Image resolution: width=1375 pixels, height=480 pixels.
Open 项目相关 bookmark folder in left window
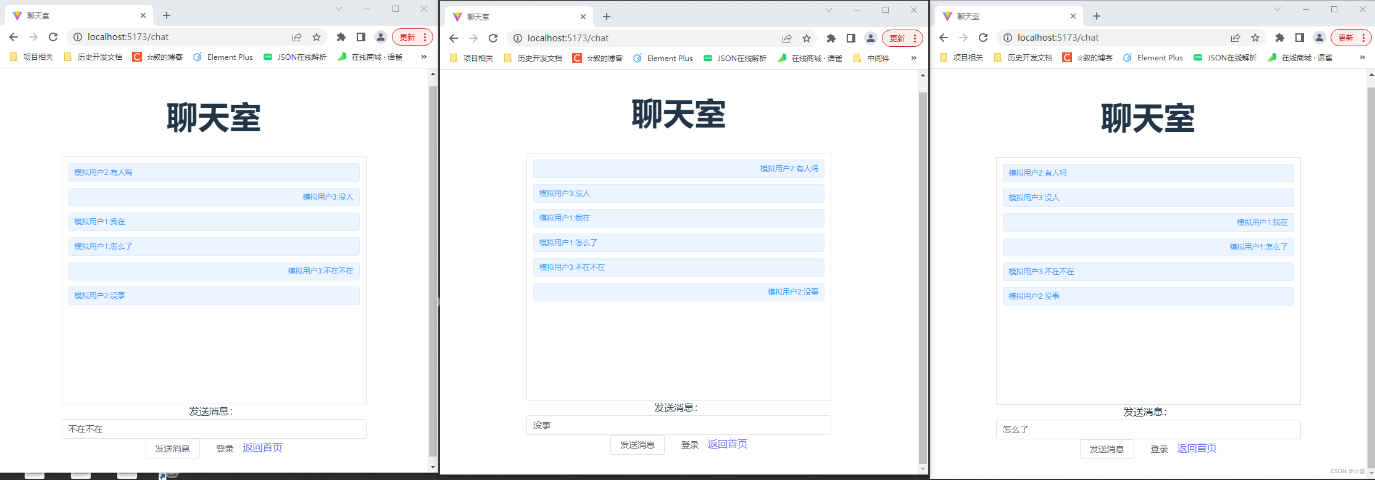point(31,57)
